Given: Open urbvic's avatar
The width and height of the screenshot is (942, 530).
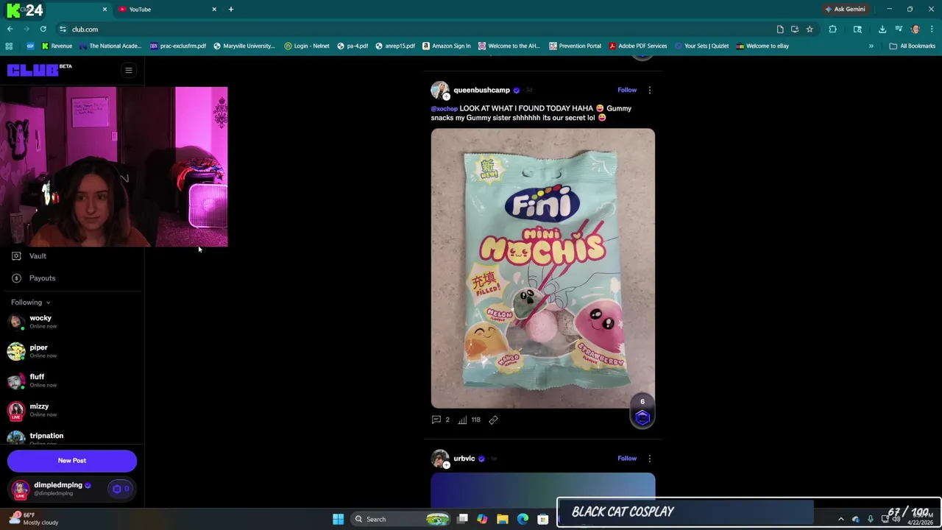Looking at the screenshot, I should (x=440, y=459).
